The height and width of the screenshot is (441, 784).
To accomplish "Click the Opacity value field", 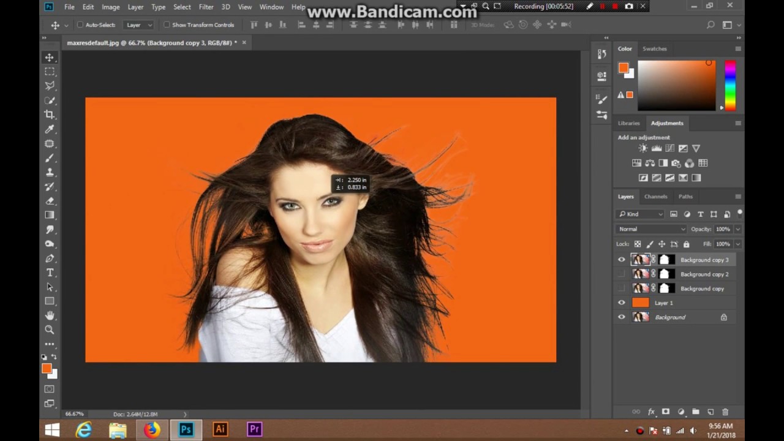I will [723, 229].
